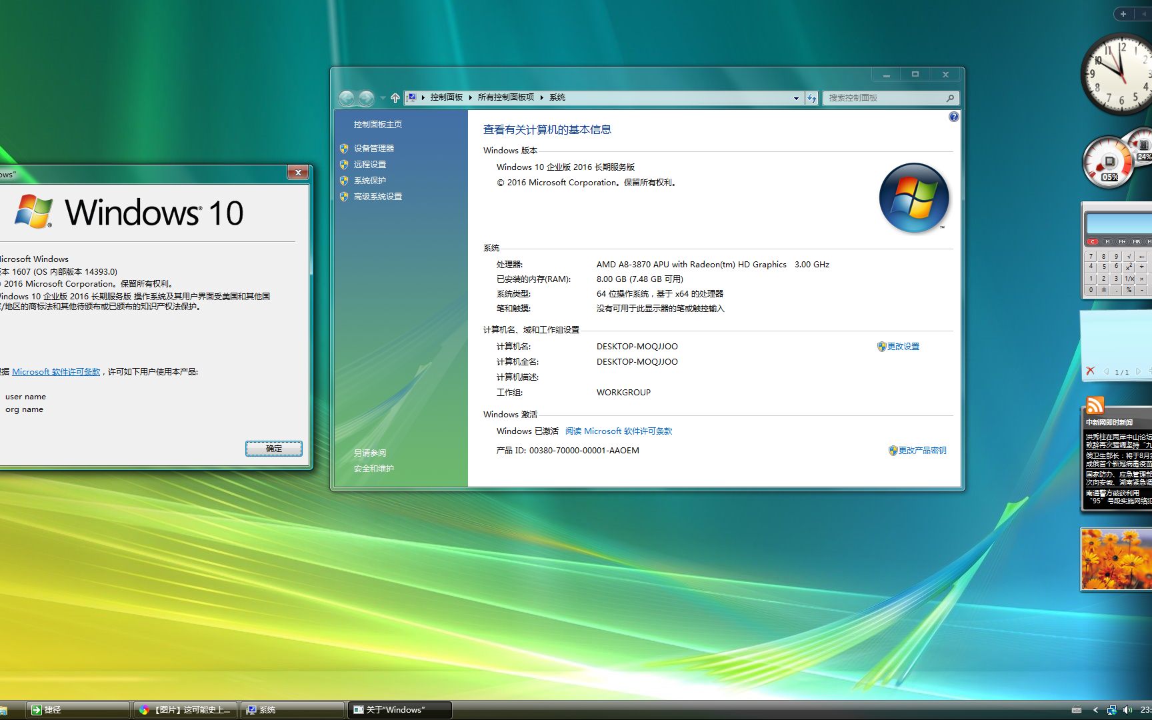Expand the chevron after 控制面板 breadcrumb
The width and height of the screenshot is (1152, 720).
pyautogui.click(x=471, y=97)
